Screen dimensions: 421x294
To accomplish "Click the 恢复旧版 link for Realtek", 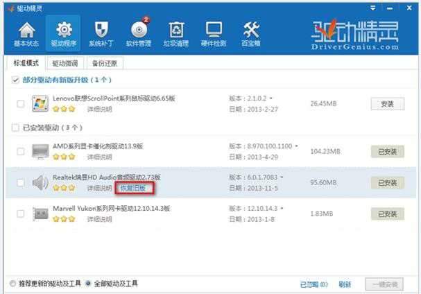I will coord(133,188).
